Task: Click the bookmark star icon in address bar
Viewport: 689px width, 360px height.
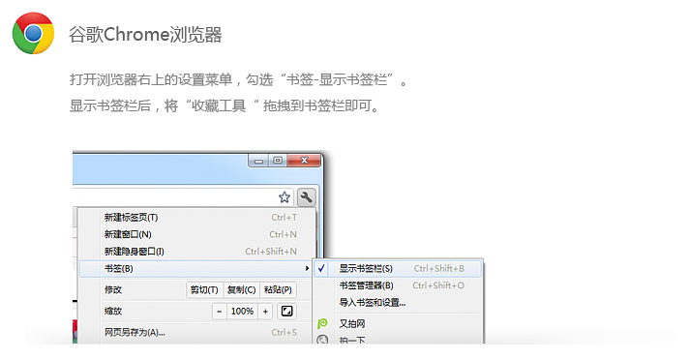Action: [x=285, y=197]
